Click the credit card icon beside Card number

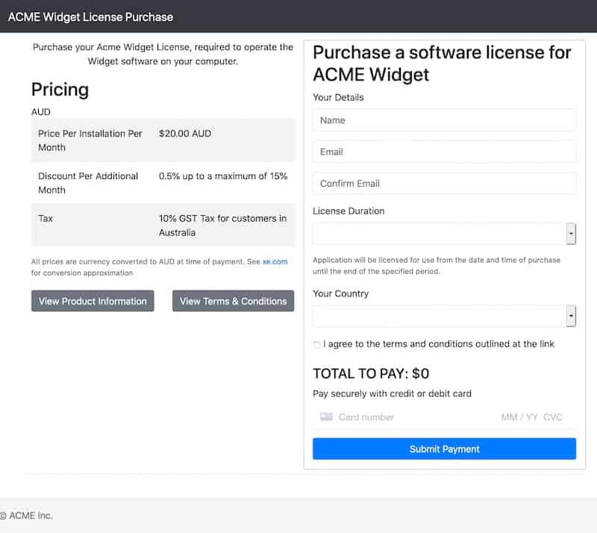click(x=326, y=417)
